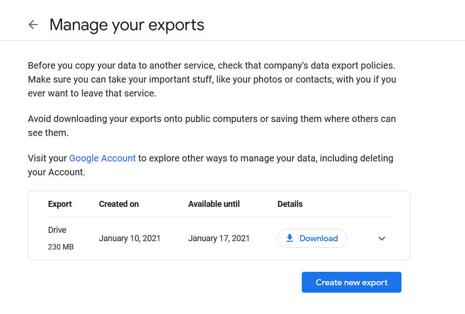Click the Details column header
This screenshot has width=465, height=314.
coord(290,204)
